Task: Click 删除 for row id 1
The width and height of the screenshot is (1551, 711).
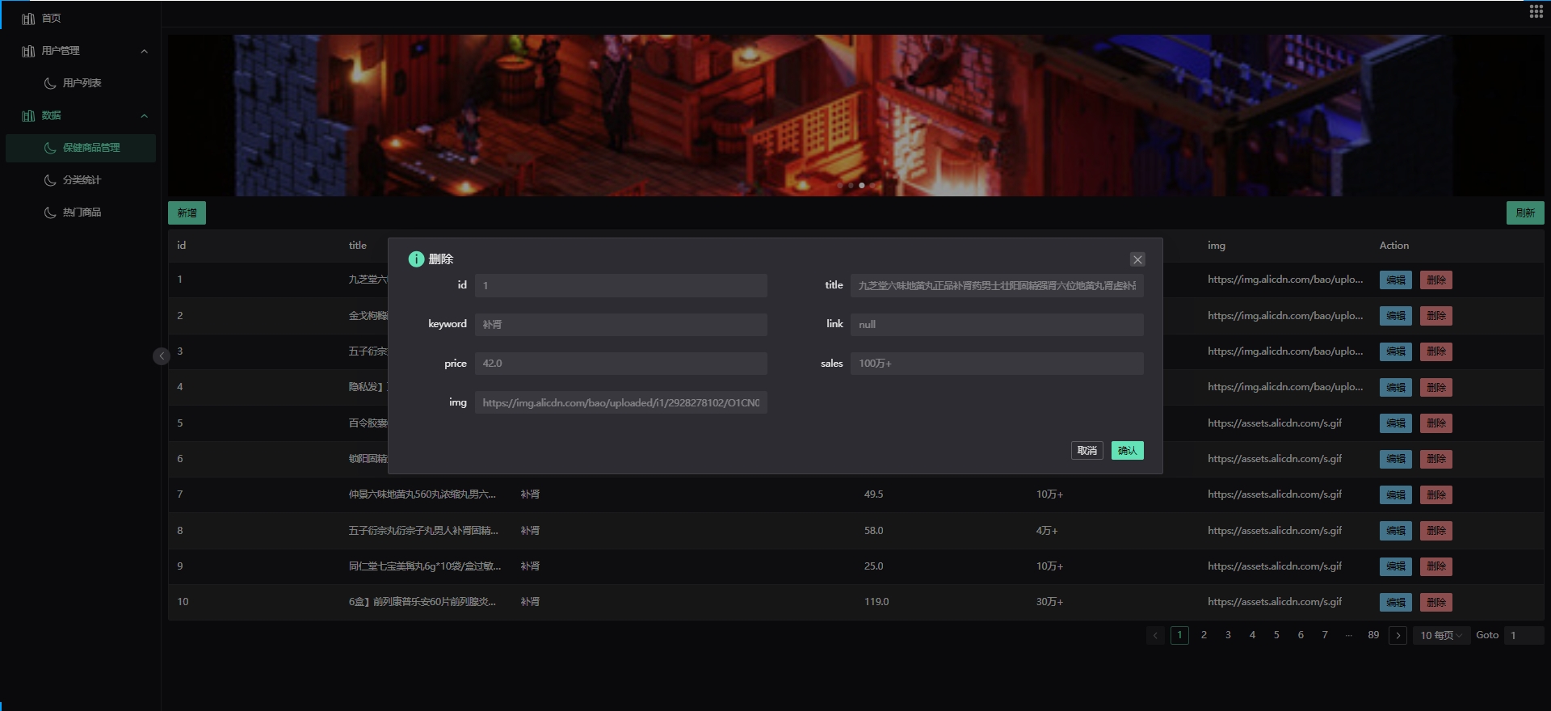Action: pos(1435,280)
